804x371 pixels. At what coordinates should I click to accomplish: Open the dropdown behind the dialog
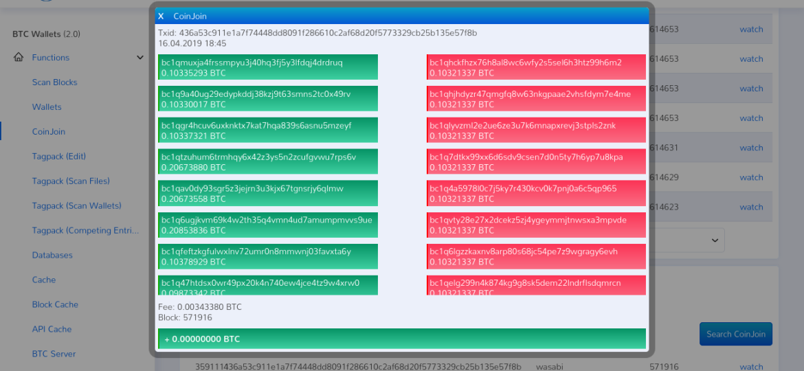tap(687, 240)
